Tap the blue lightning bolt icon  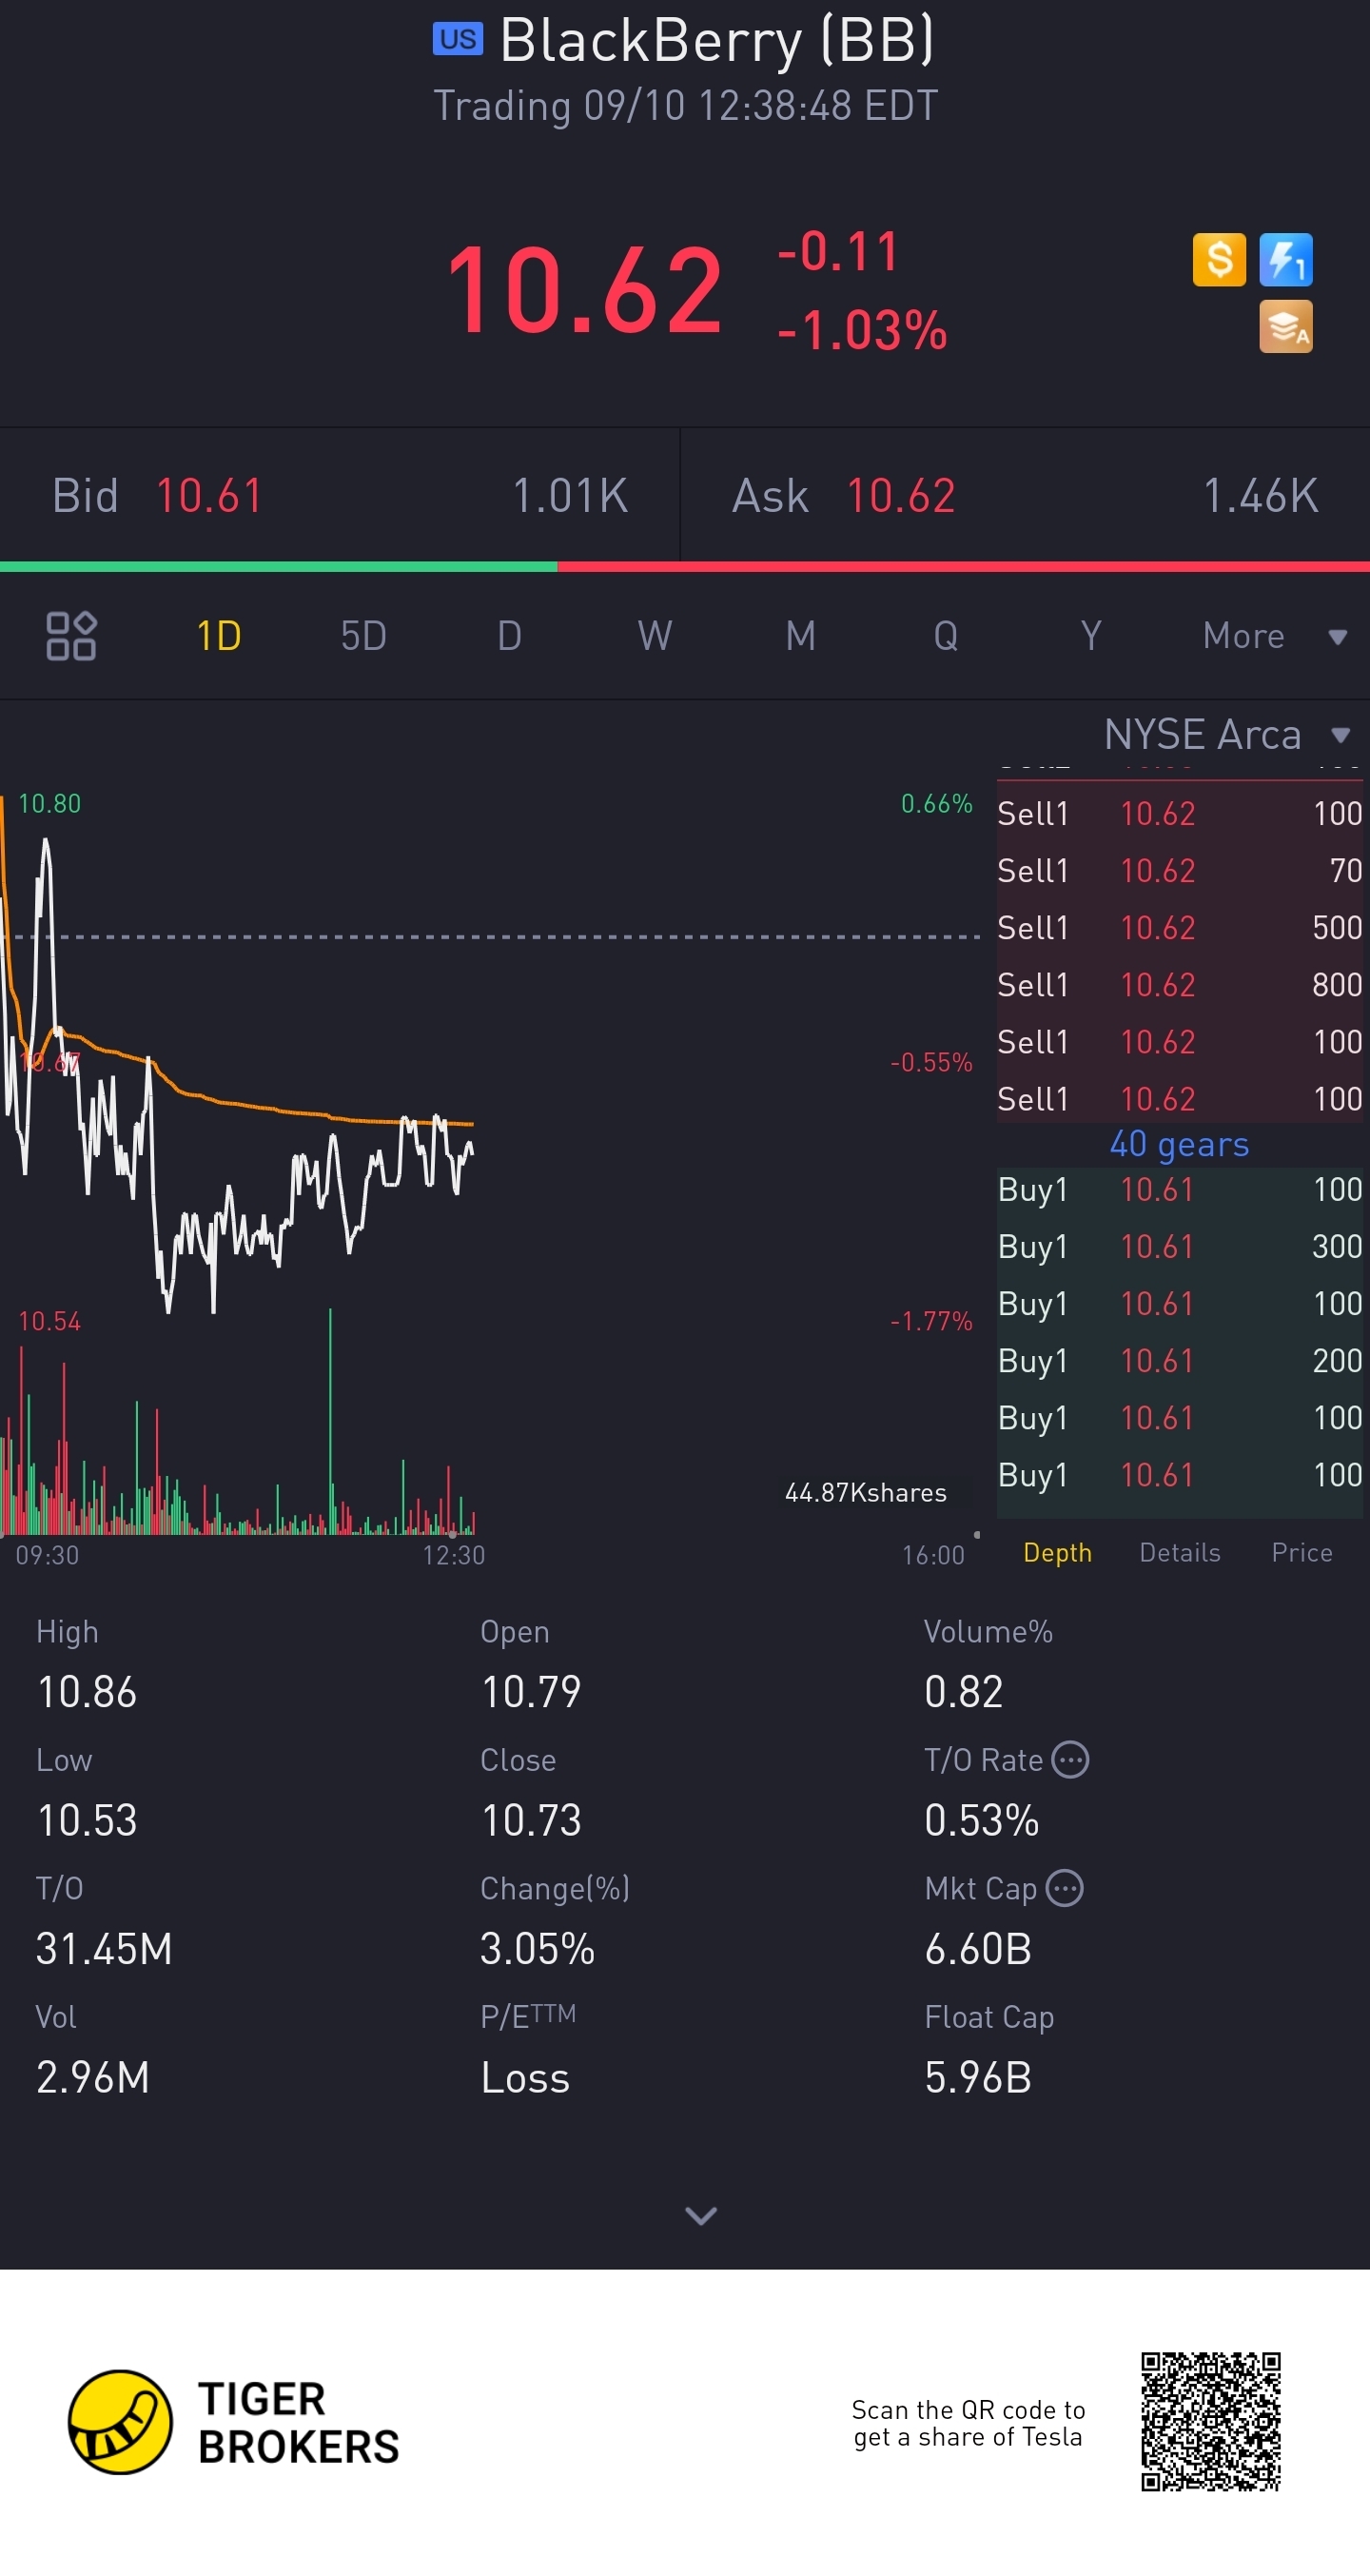[1285, 260]
